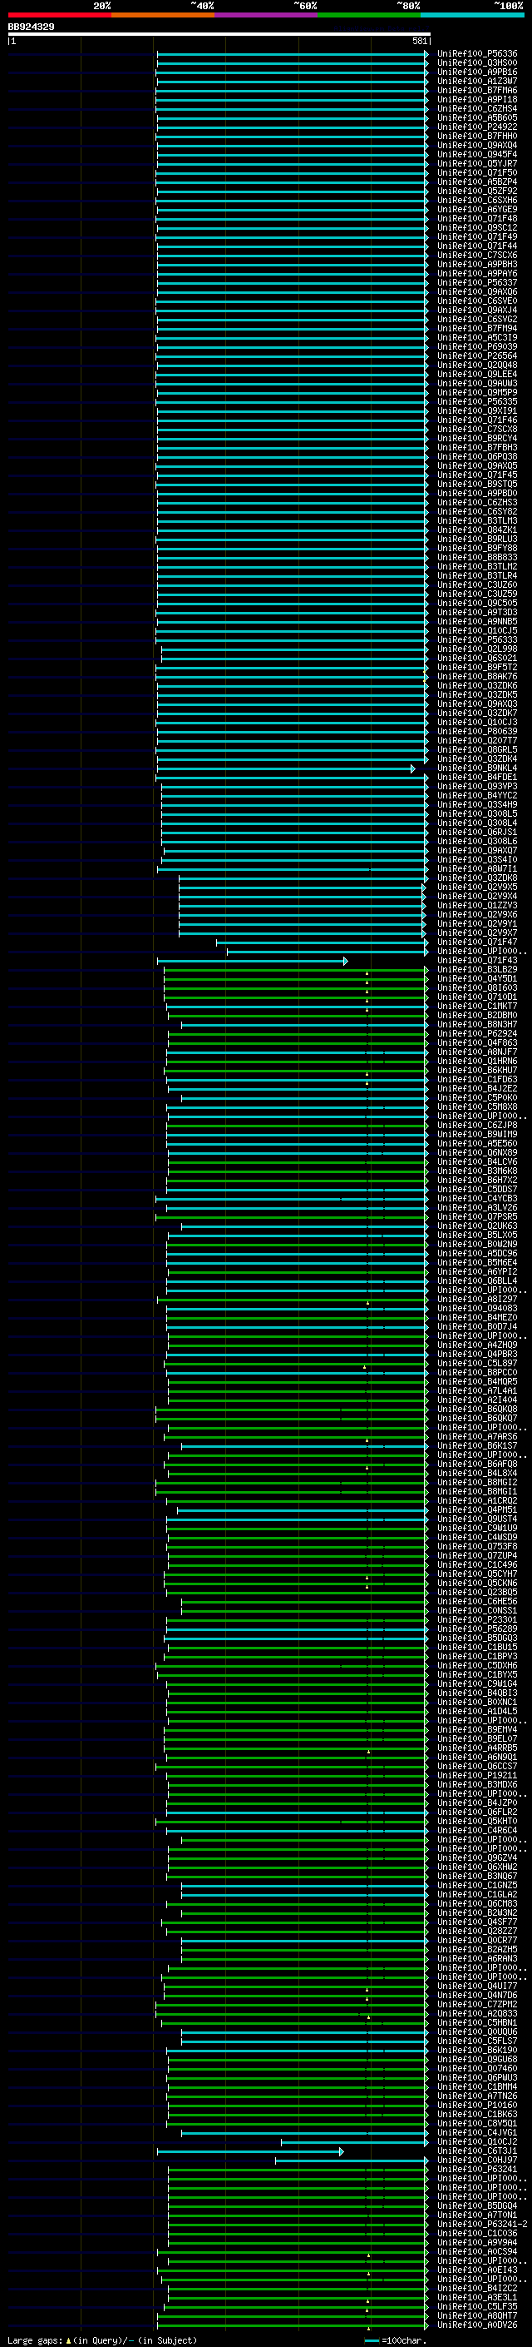
Task: Select hit label UniRef100_B9NKL4
Action: coord(477,769)
